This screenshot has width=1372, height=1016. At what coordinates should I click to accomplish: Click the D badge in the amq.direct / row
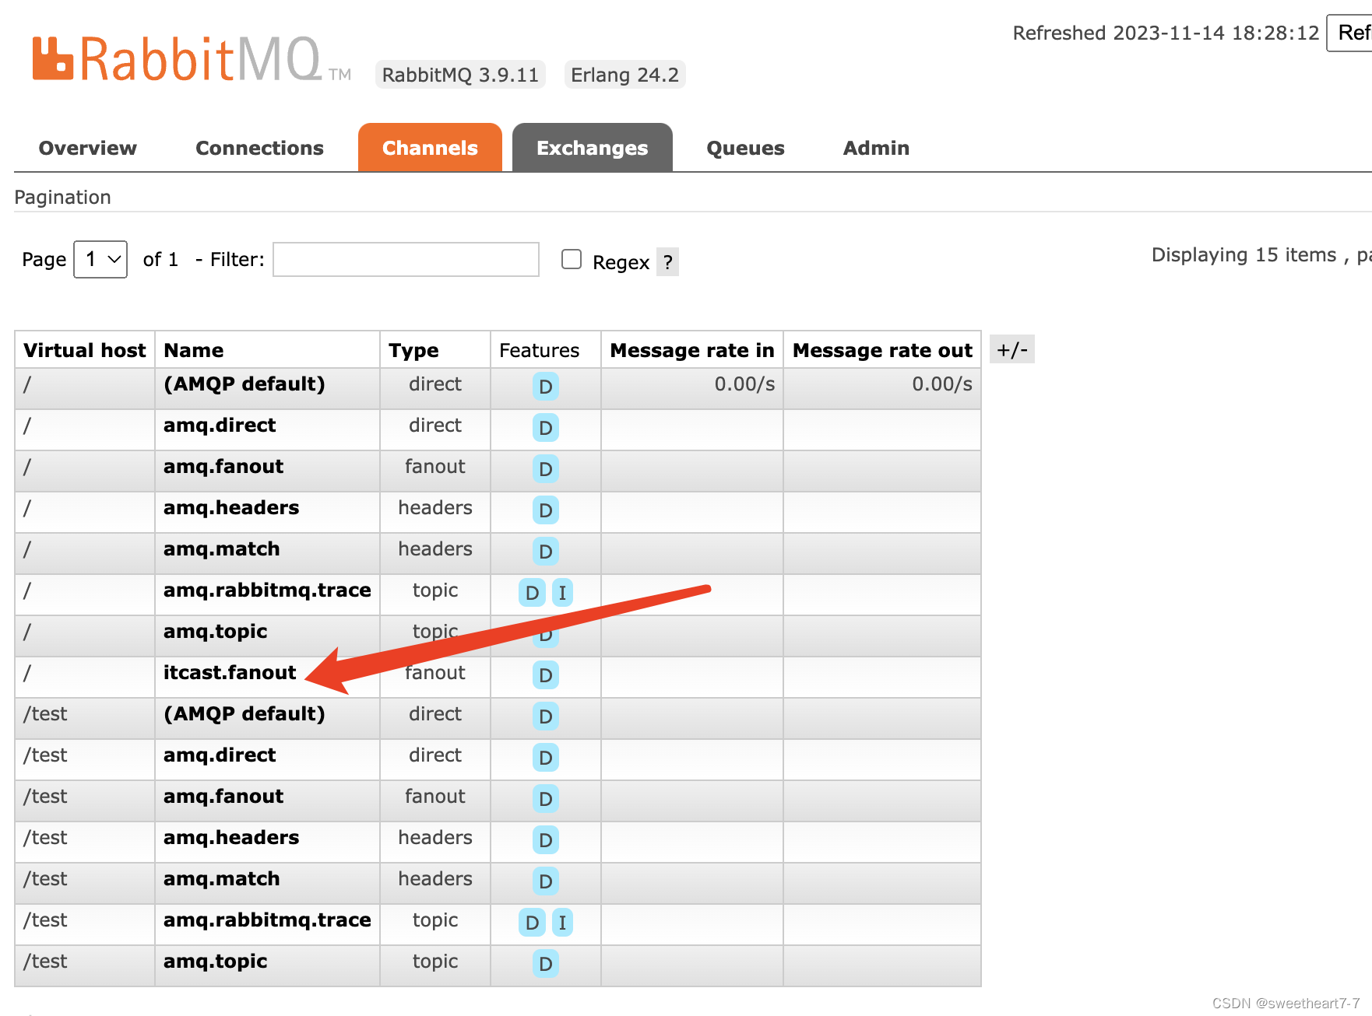tap(546, 428)
